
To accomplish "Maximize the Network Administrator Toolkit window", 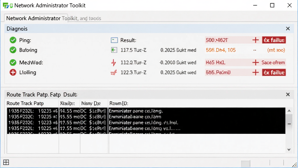I will coord(272,5).
